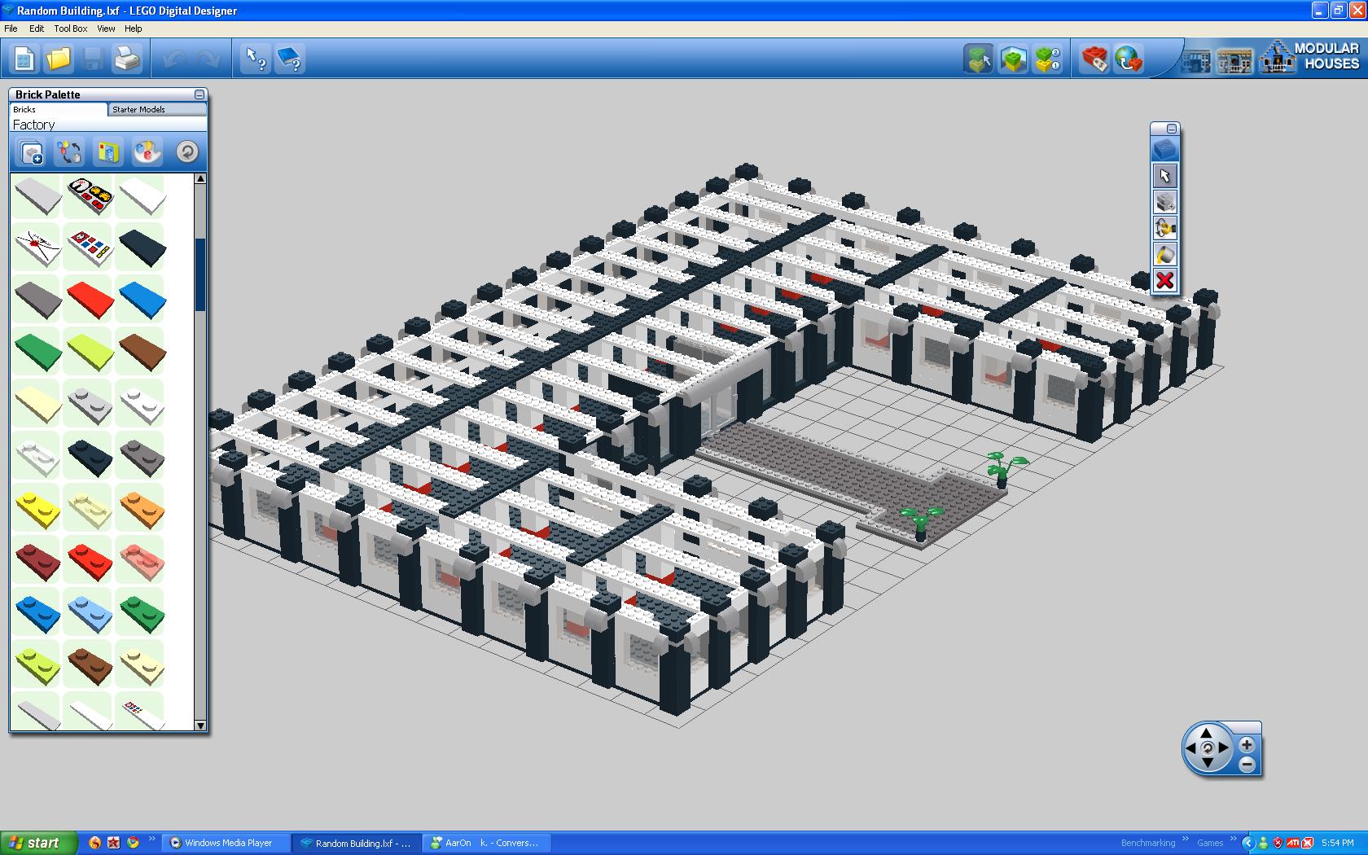The height and width of the screenshot is (855, 1368).
Task: Select the Bricks tab in Brick Palette
Action: (x=59, y=109)
